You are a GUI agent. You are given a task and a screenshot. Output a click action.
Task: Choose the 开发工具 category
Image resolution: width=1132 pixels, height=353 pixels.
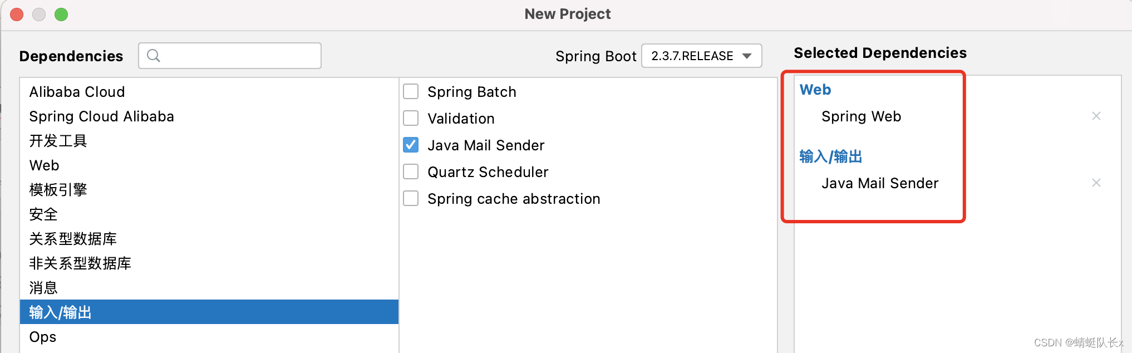pos(58,141)
